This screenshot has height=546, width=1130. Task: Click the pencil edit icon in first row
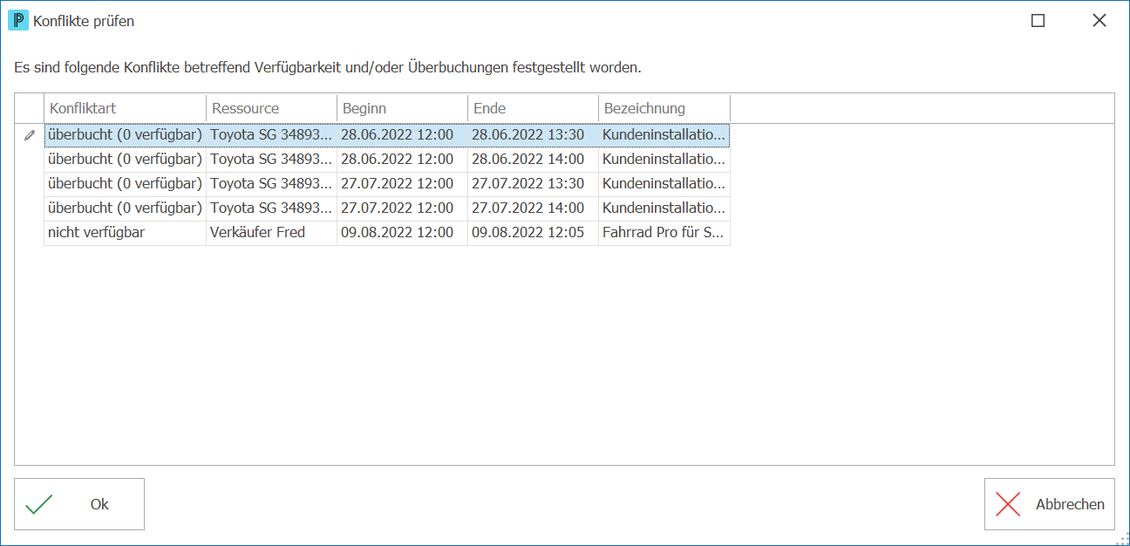[x=30, y=135]
